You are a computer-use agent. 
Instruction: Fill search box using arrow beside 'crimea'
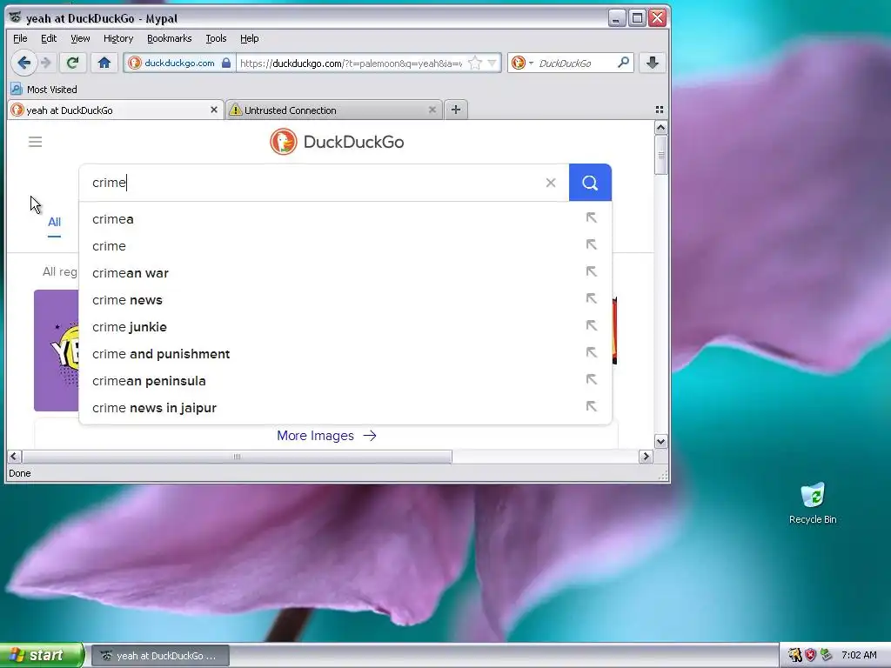tap(591, 217)
